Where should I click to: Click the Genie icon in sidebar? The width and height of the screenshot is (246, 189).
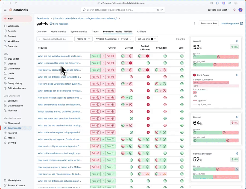[x=5, y=73]
